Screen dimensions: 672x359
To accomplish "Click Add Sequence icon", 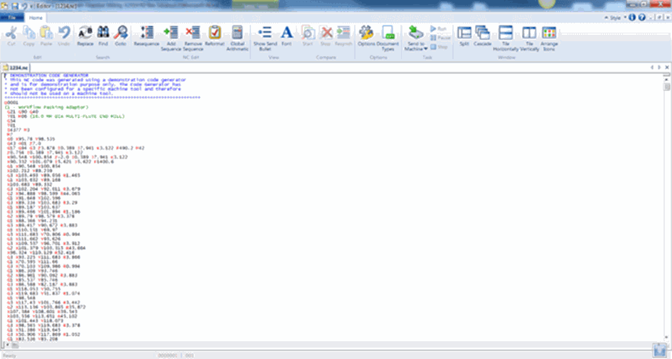I will coord(171,33).
